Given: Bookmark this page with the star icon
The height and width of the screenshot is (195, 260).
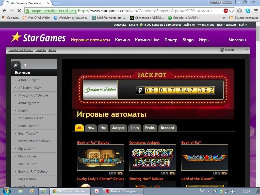Looking at the screenshot, I should click(x=232, y=11).
